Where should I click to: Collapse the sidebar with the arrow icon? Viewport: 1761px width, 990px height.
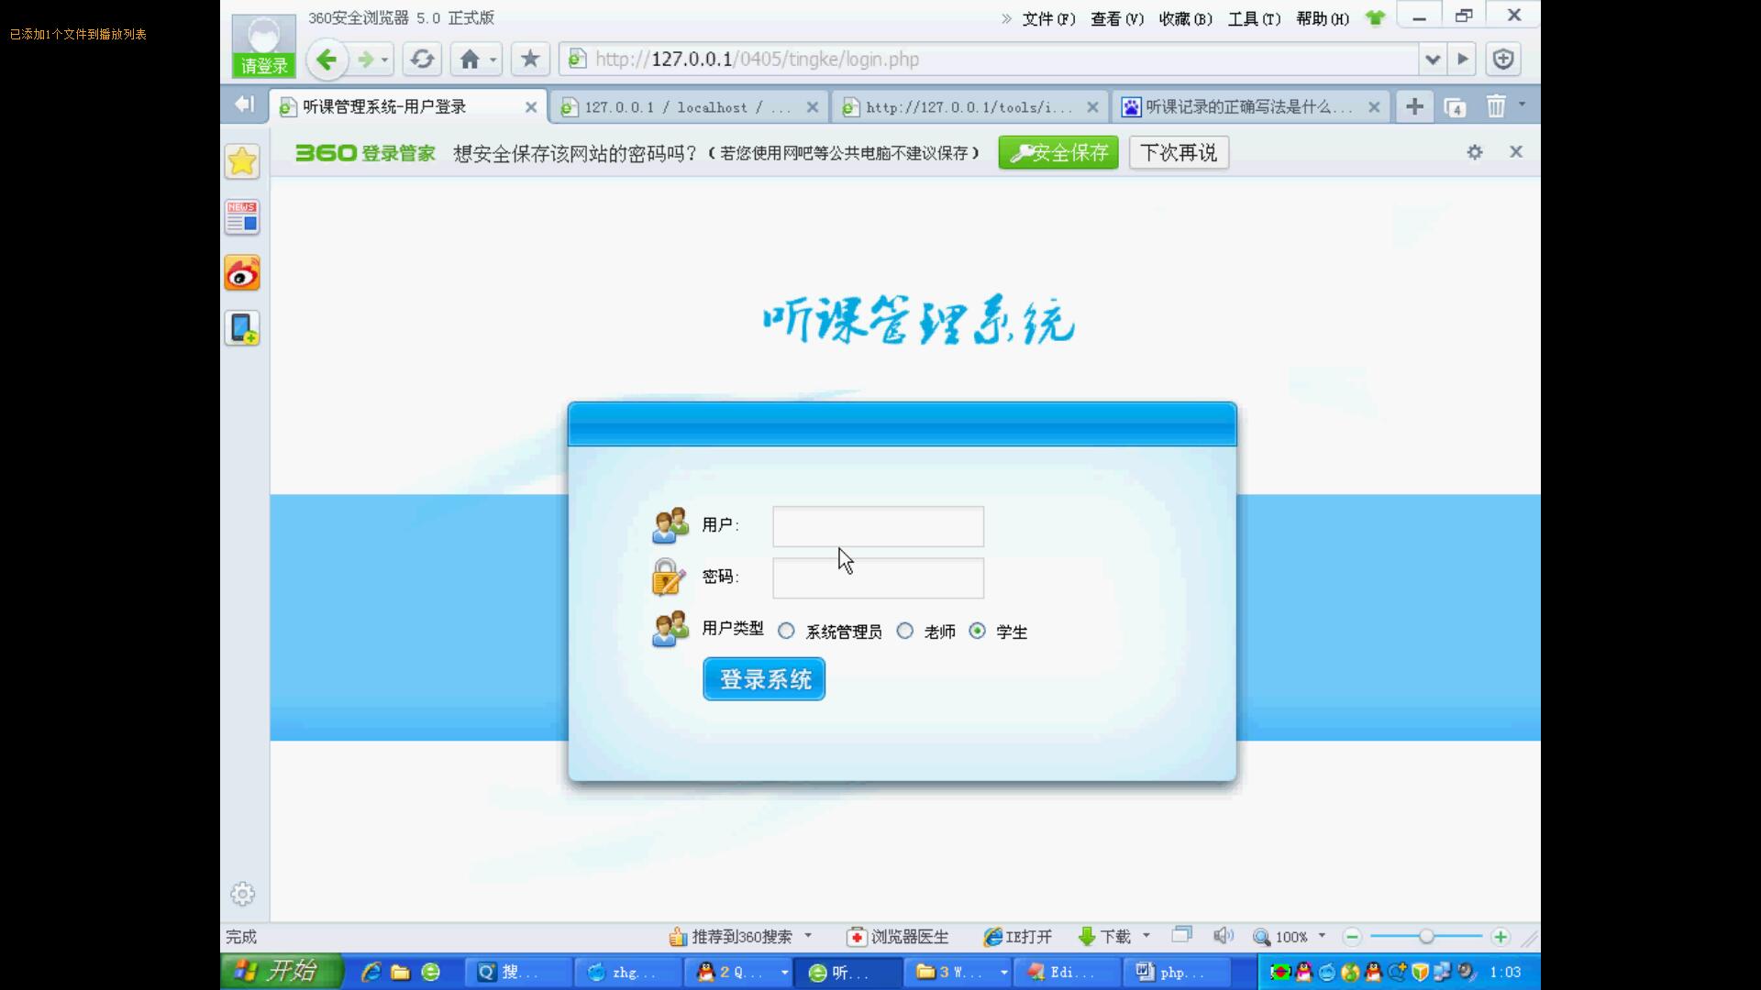click(243, 104)
